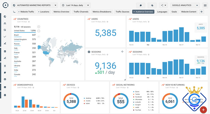This screenshot has width=210, height=114.
Task: Click the Devices widget trend icon
Action: 64,85
